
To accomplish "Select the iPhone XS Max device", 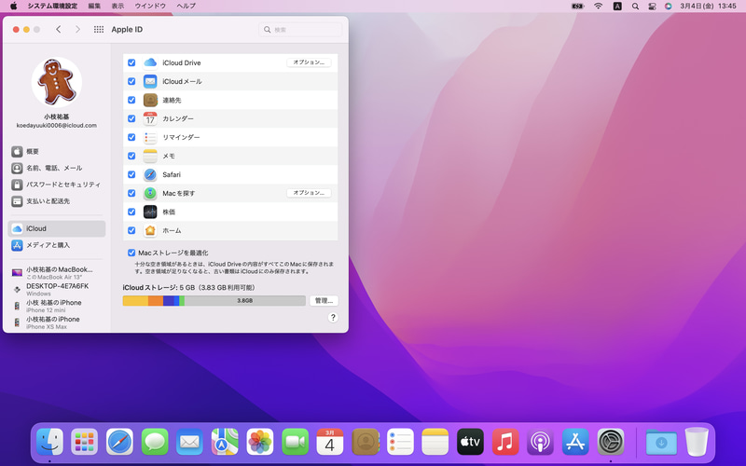I will click(x=57, y=322).
